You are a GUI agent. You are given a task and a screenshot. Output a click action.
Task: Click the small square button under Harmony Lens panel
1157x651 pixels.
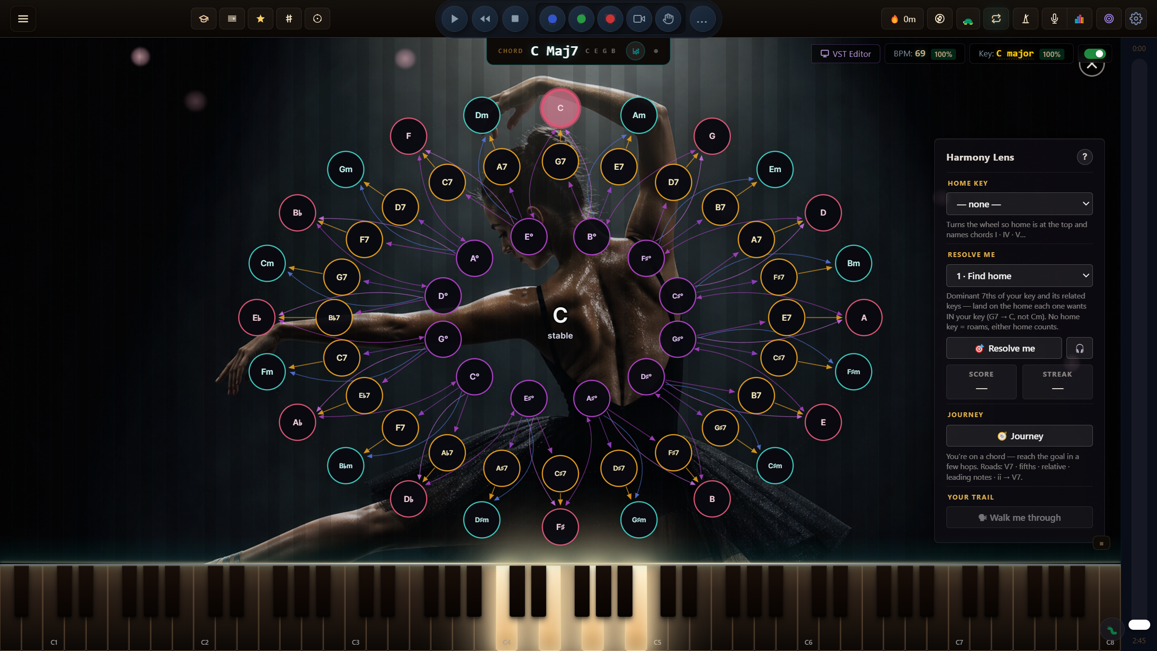[x=1101, y=543]
